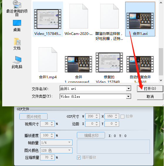Select the 合并1.avi video thumbnail
This screenshot has height=166, width=164.
pyautogui.click(x=140, y=21)
